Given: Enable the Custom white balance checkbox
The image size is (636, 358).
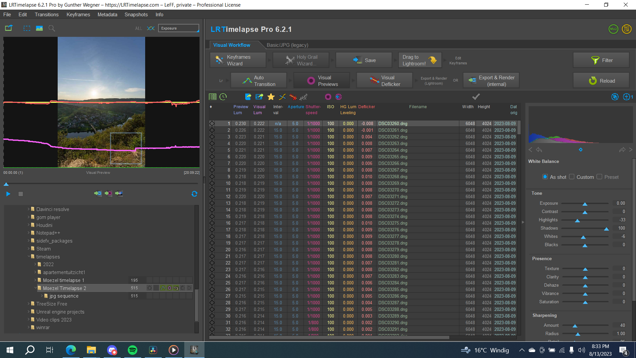Looking at the screenshot, I should coord(572,177).
